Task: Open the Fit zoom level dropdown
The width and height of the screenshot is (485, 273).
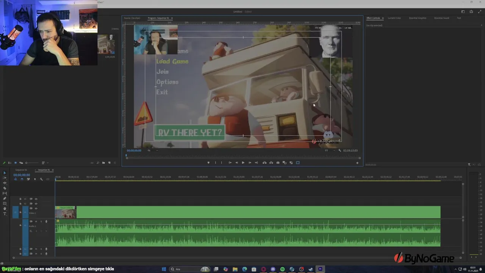Action: tap(153, 151)
